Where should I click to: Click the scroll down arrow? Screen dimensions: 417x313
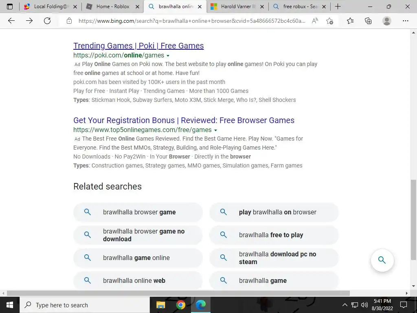(x=414, y=287)
